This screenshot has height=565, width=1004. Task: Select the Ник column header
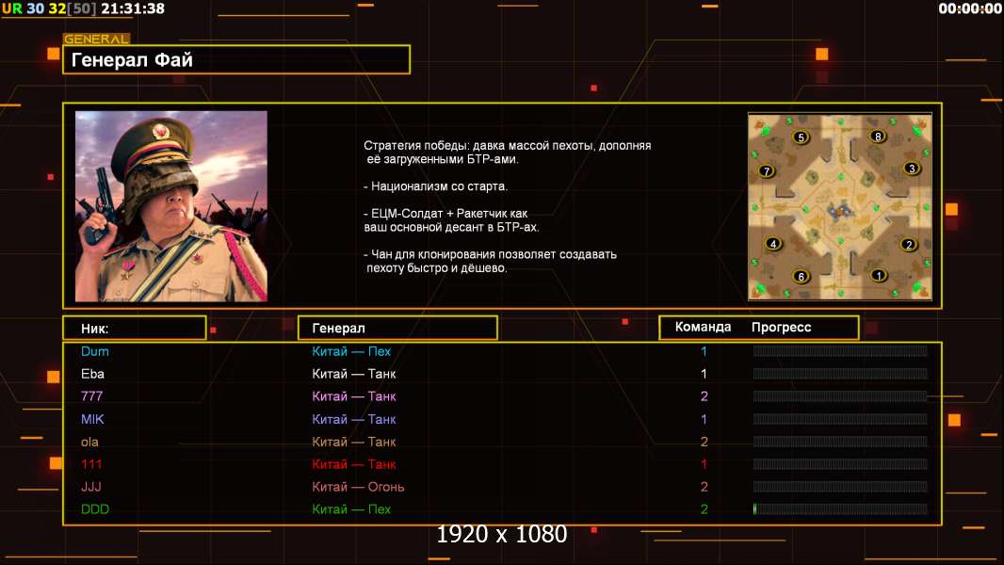135,329
